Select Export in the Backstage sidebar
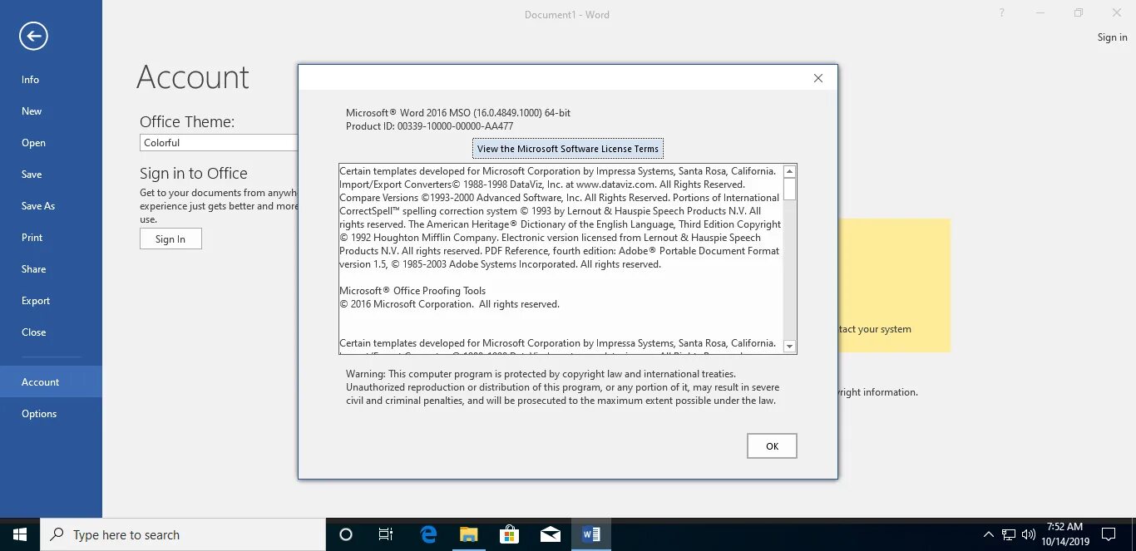The image size is (1136, 551). pos(51,301)
